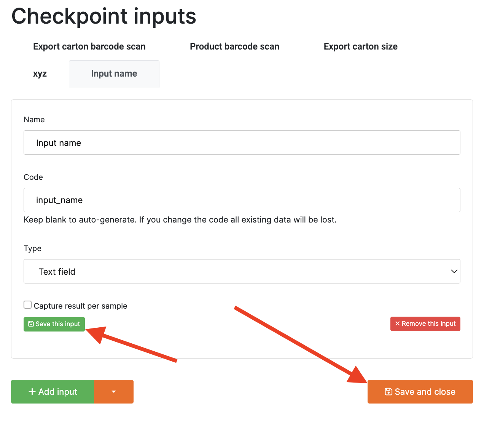Image resolution: width=484 pixels, height=426 pixels.
Task: Click the X icon on Remove this input
Action: (x=397, y=324)
